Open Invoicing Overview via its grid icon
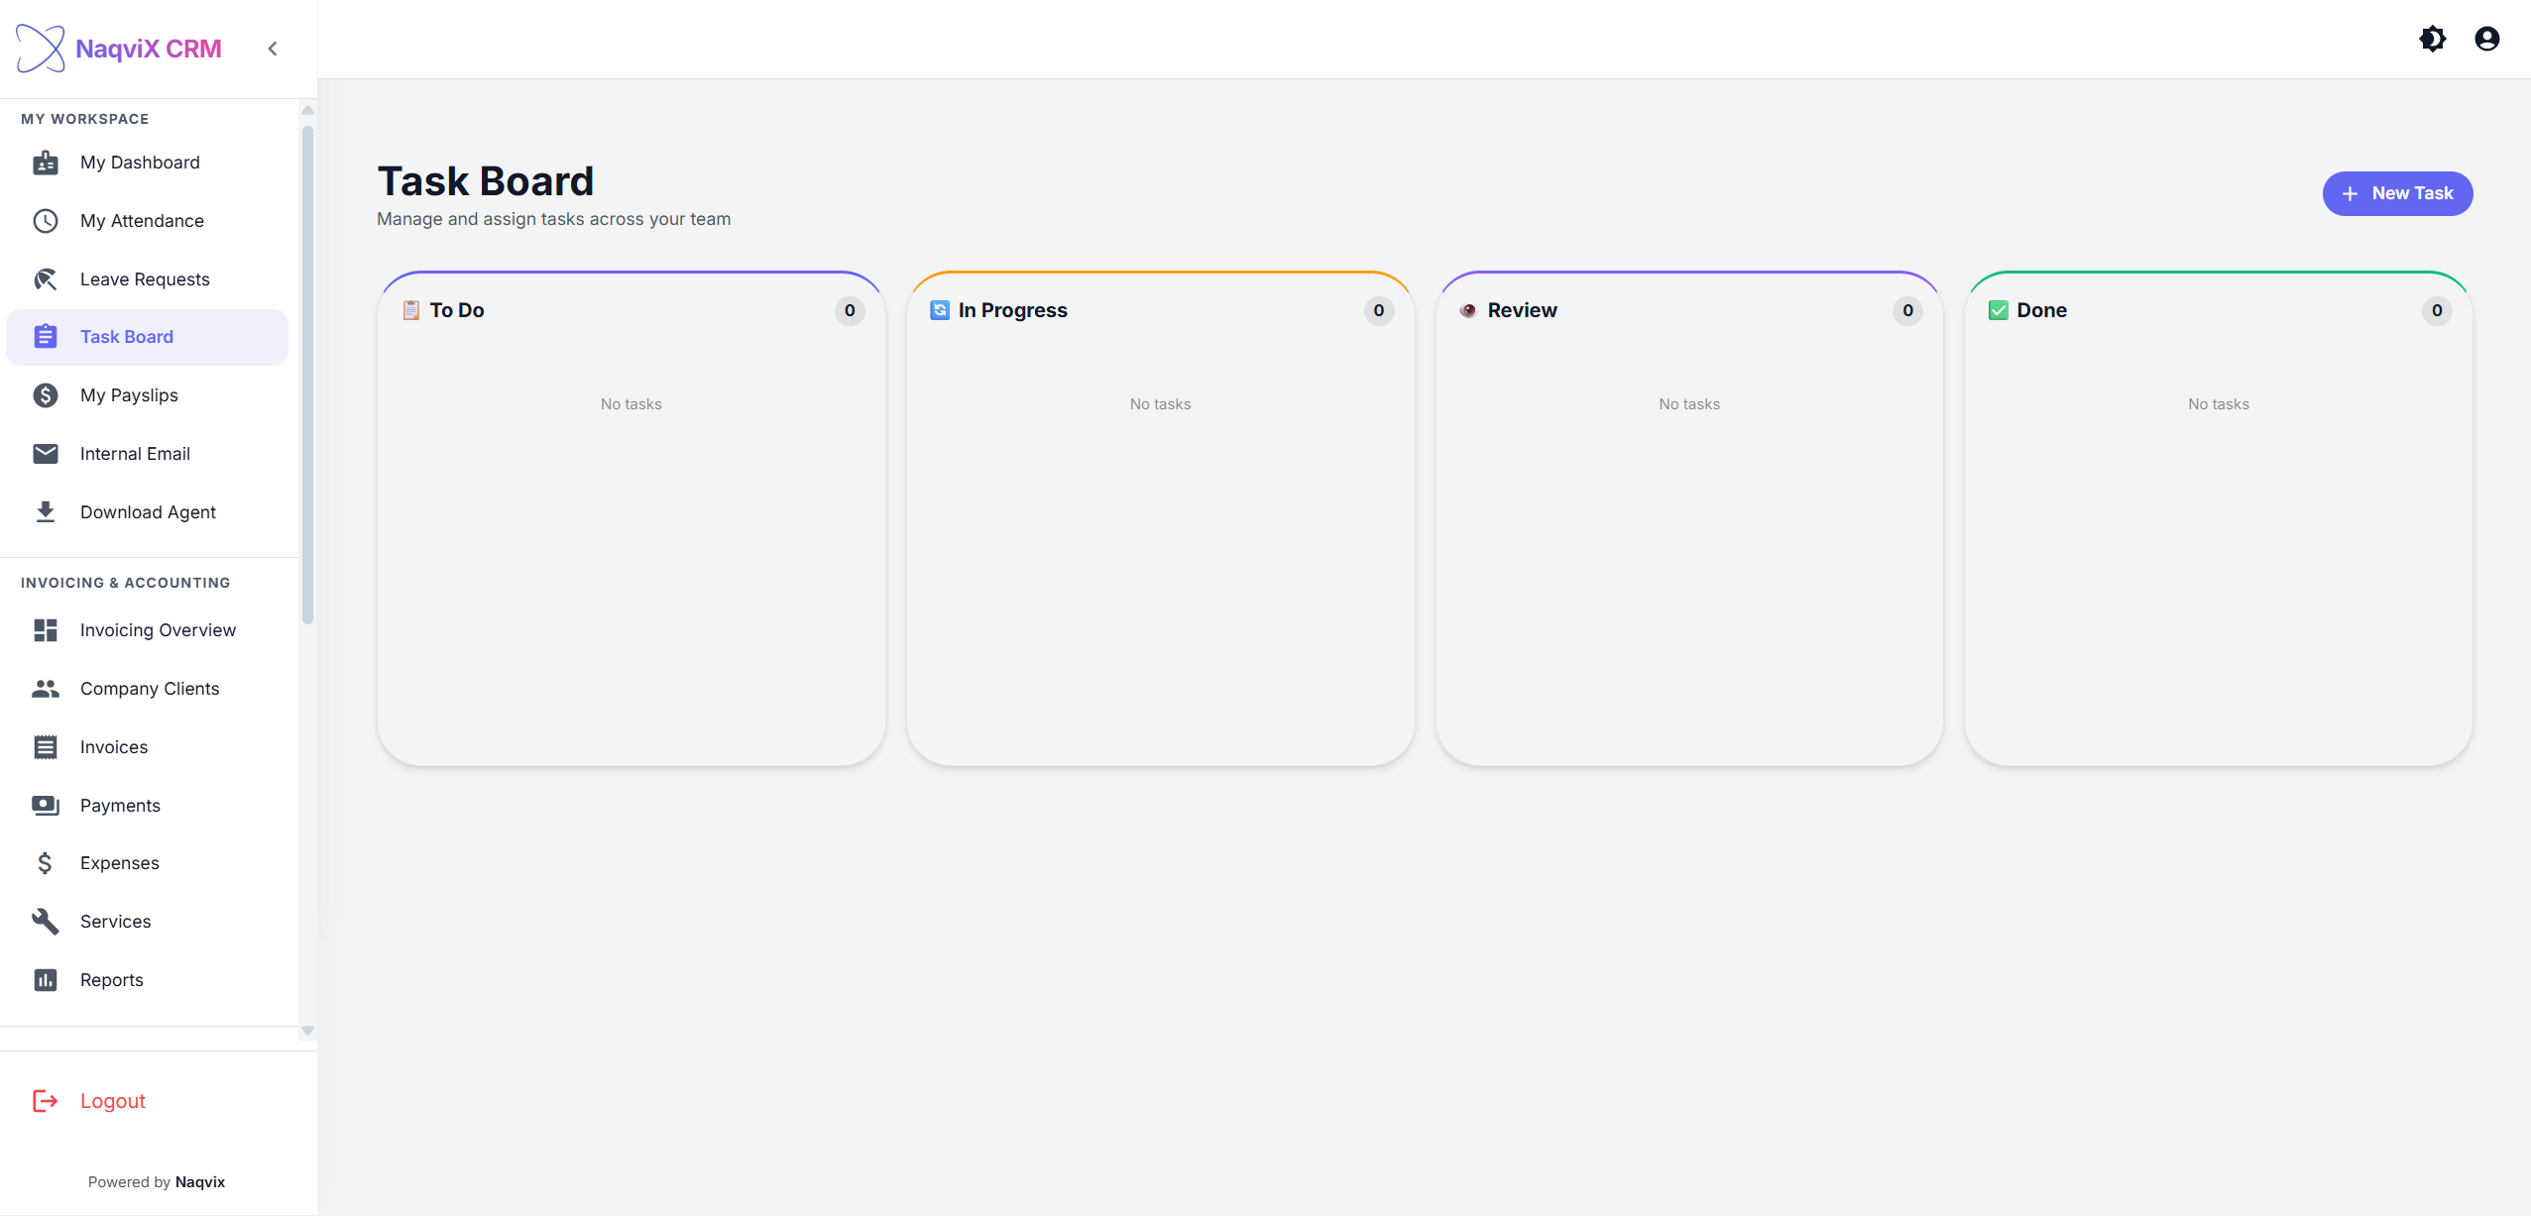Screen dimensions: 2531x1216 pyautogui.click(x=46, y=630)
